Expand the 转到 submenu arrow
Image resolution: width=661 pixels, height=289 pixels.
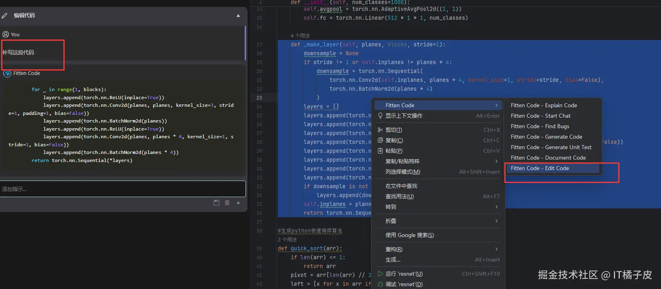(497, 207)
